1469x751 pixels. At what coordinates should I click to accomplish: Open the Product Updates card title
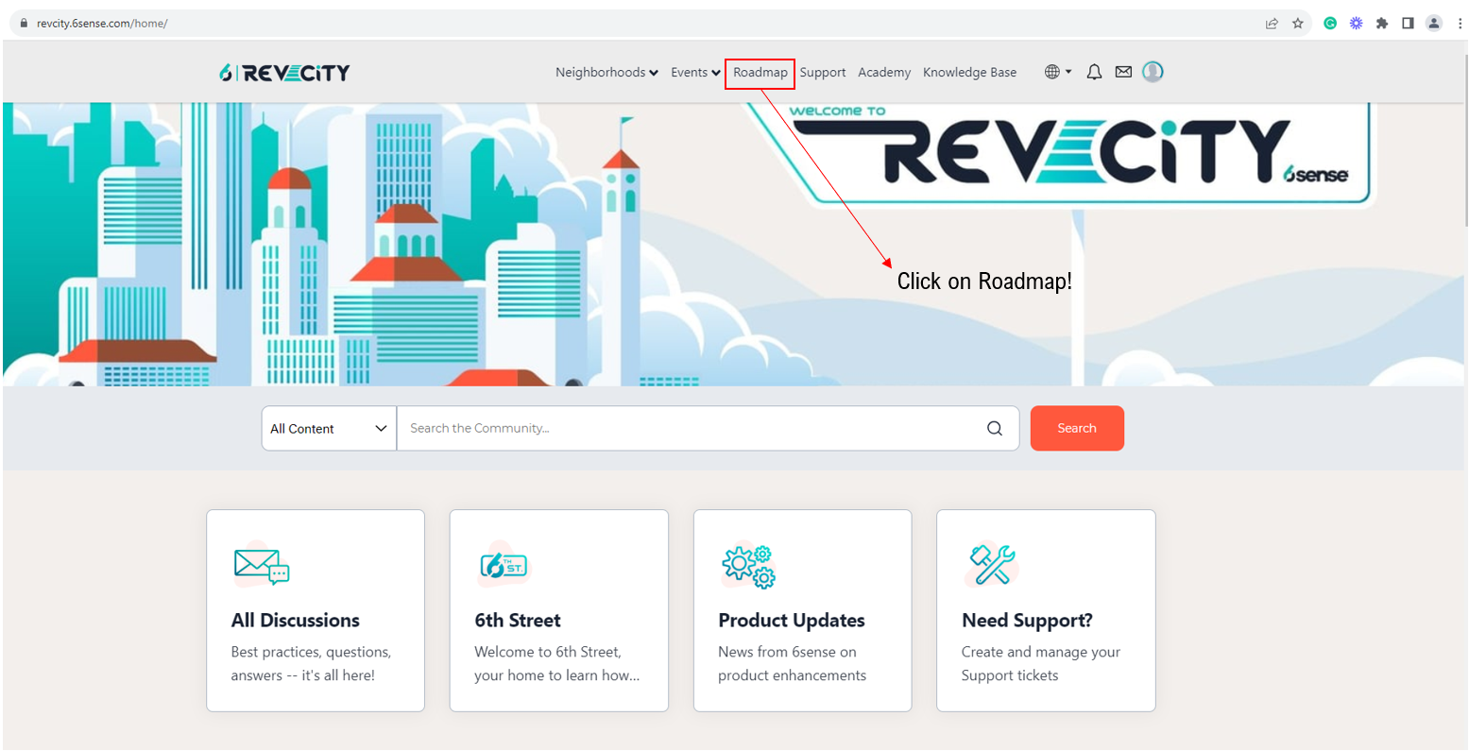tap(792, 621)
